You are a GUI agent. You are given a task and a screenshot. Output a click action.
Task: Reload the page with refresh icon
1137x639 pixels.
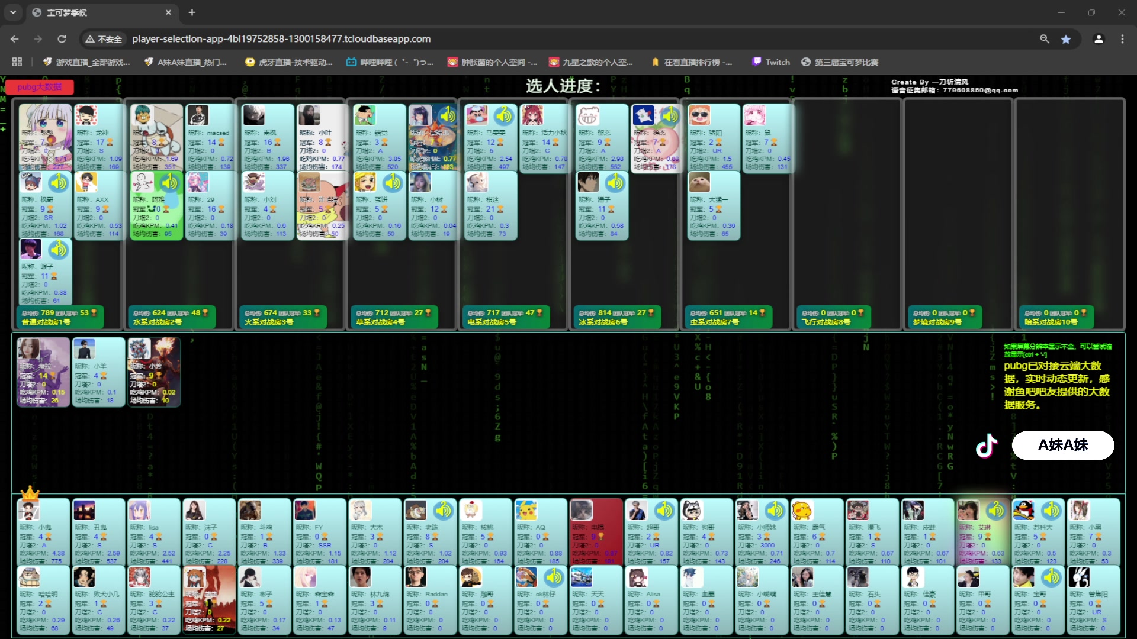point(62,39)
